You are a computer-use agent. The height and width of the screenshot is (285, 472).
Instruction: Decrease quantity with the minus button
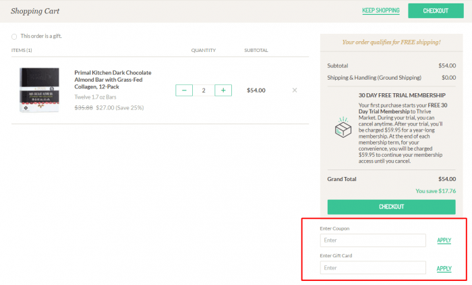(184, 90)
